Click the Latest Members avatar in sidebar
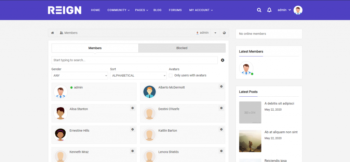 [x=246, y=68]
